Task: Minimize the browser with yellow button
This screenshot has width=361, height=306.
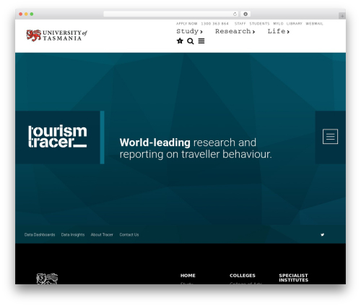Action: [26, 14]
